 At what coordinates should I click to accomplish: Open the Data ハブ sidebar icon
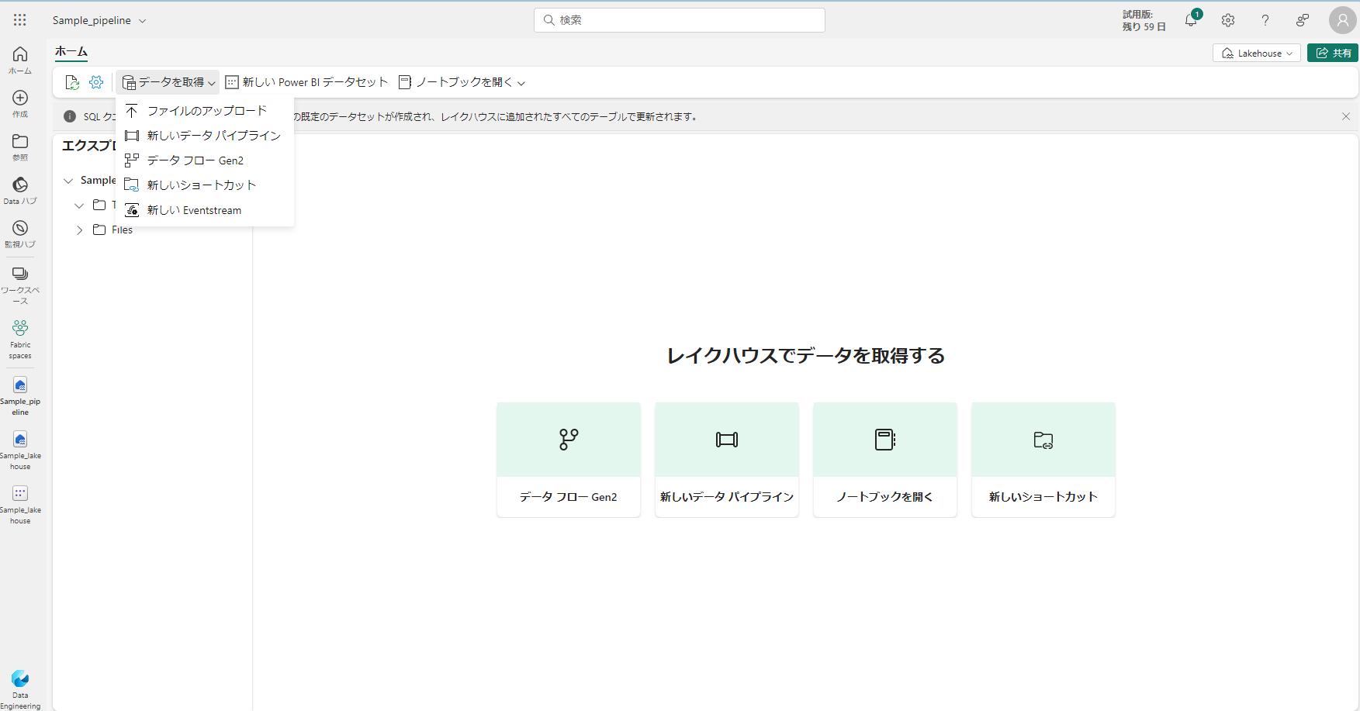[x=20, y=190]
